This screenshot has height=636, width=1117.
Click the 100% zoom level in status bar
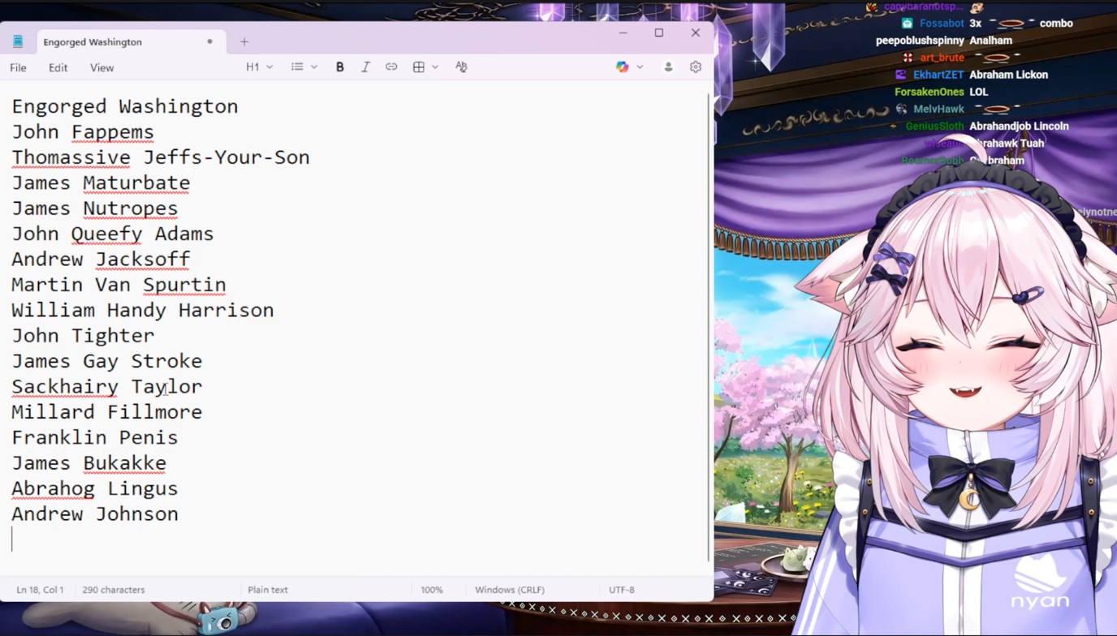(432, 590)
